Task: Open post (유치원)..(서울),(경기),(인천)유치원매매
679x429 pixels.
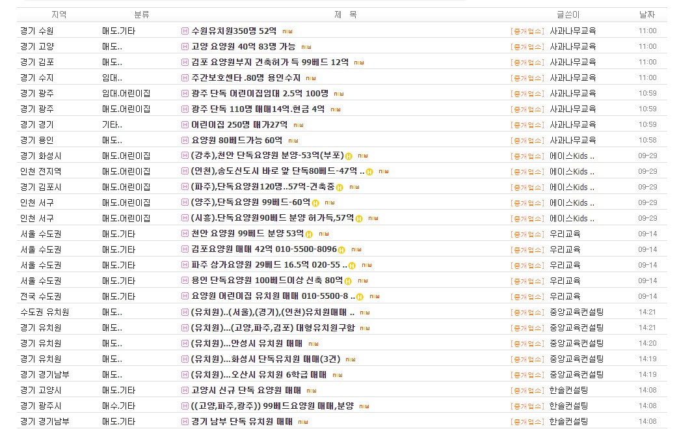Action: [x=273, y=312]
